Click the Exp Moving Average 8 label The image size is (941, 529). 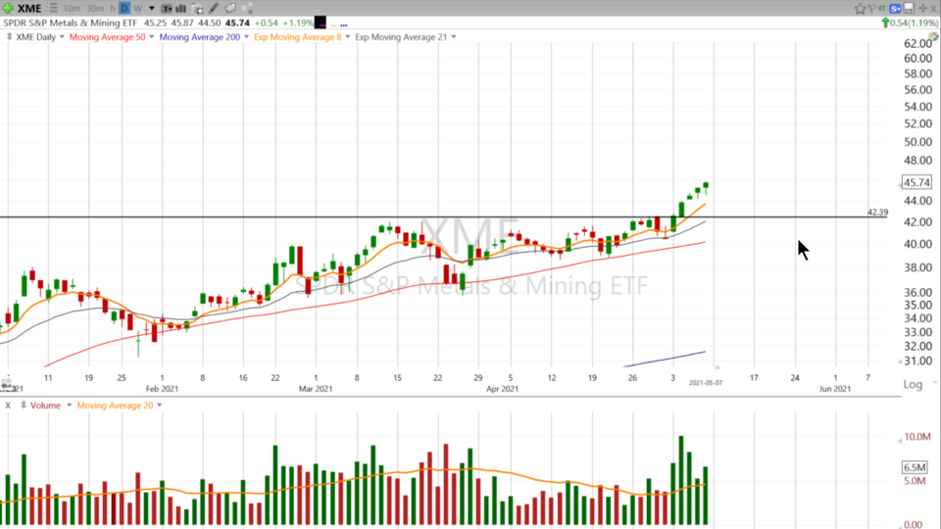(x=298, y=36)
